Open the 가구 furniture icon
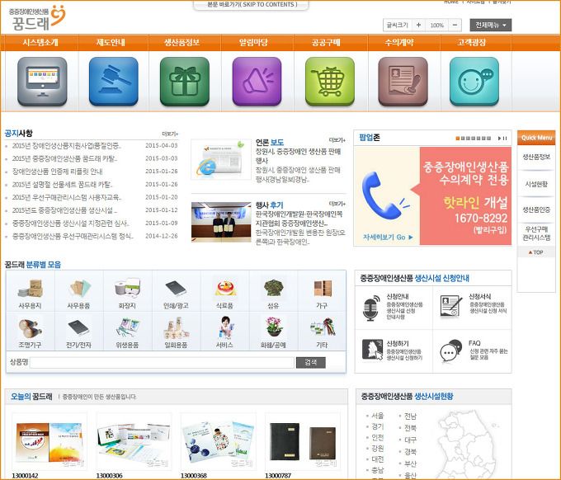The image size is (561, 480). click(323, 289)
